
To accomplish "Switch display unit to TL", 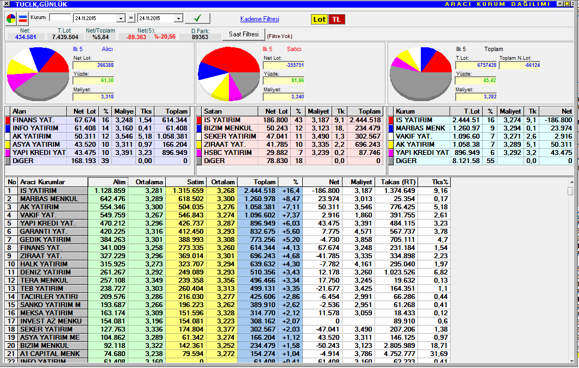I will pyautogui.click(x=337, y=19).
